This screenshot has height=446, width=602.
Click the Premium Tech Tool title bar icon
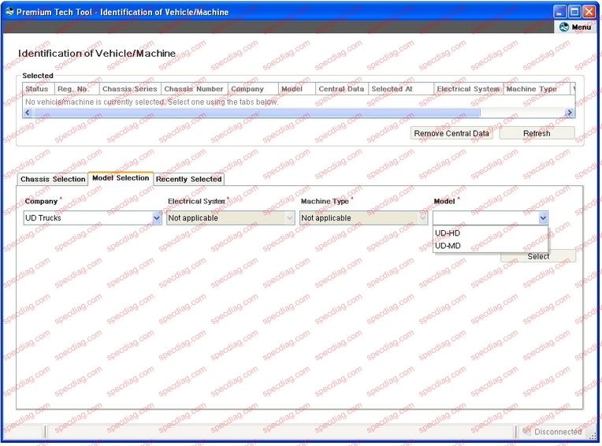(x=9, y=12)
